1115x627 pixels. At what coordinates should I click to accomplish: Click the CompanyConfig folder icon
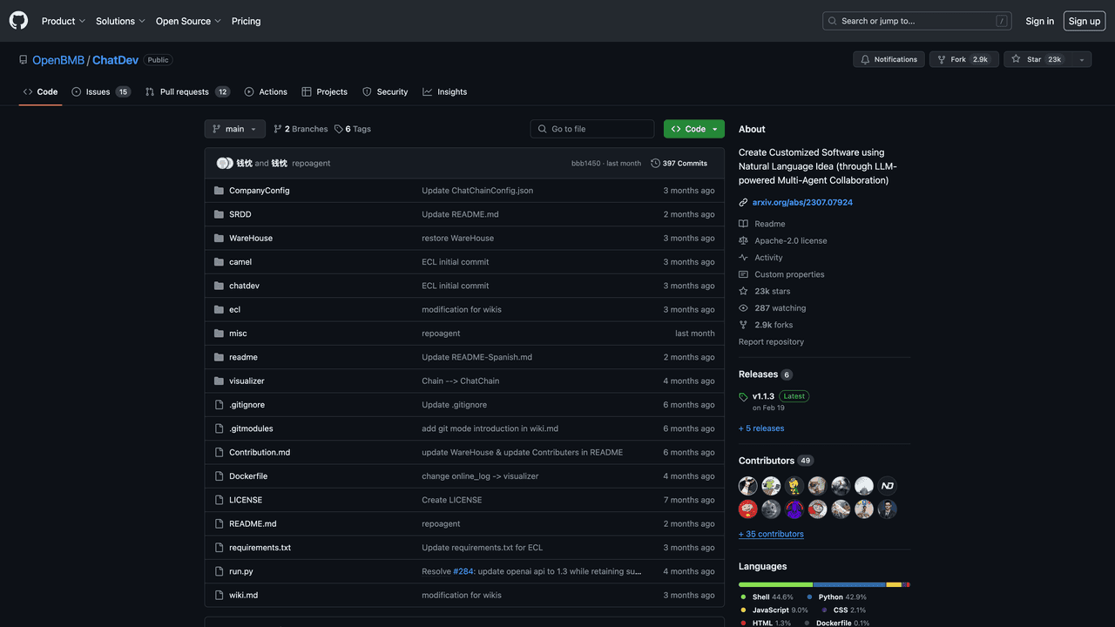tap(220, 191)
